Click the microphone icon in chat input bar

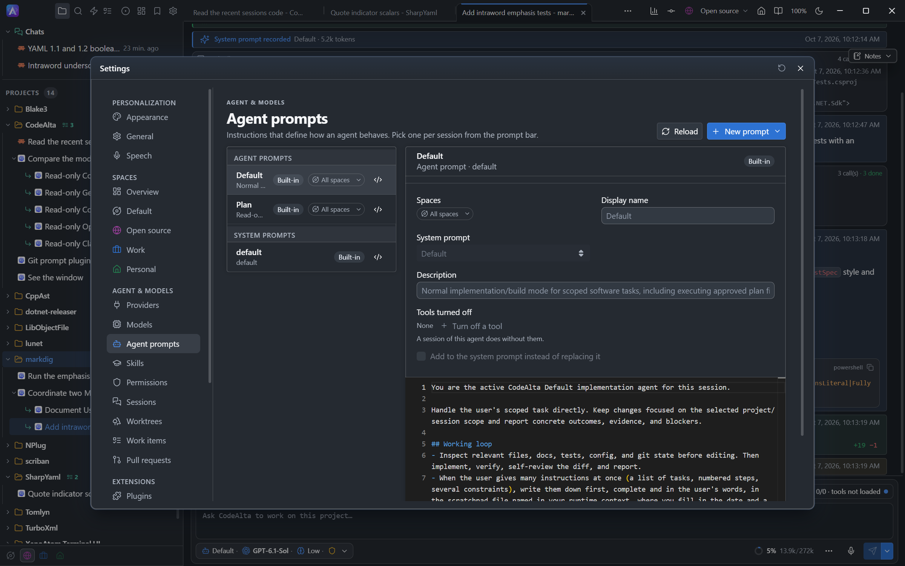pos(851,551)
